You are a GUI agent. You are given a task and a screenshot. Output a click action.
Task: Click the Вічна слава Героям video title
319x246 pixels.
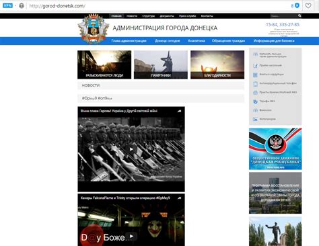click(x=119, y=111)
